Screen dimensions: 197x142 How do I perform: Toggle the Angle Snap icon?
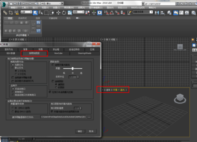click(112, 13)
